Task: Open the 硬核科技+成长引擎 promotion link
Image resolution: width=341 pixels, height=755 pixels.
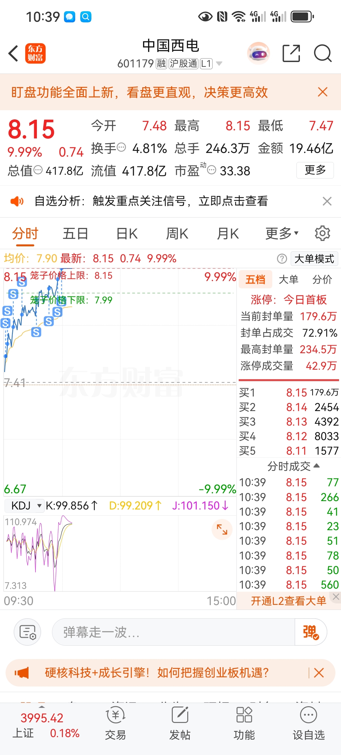Action: [x=157, y=673]
